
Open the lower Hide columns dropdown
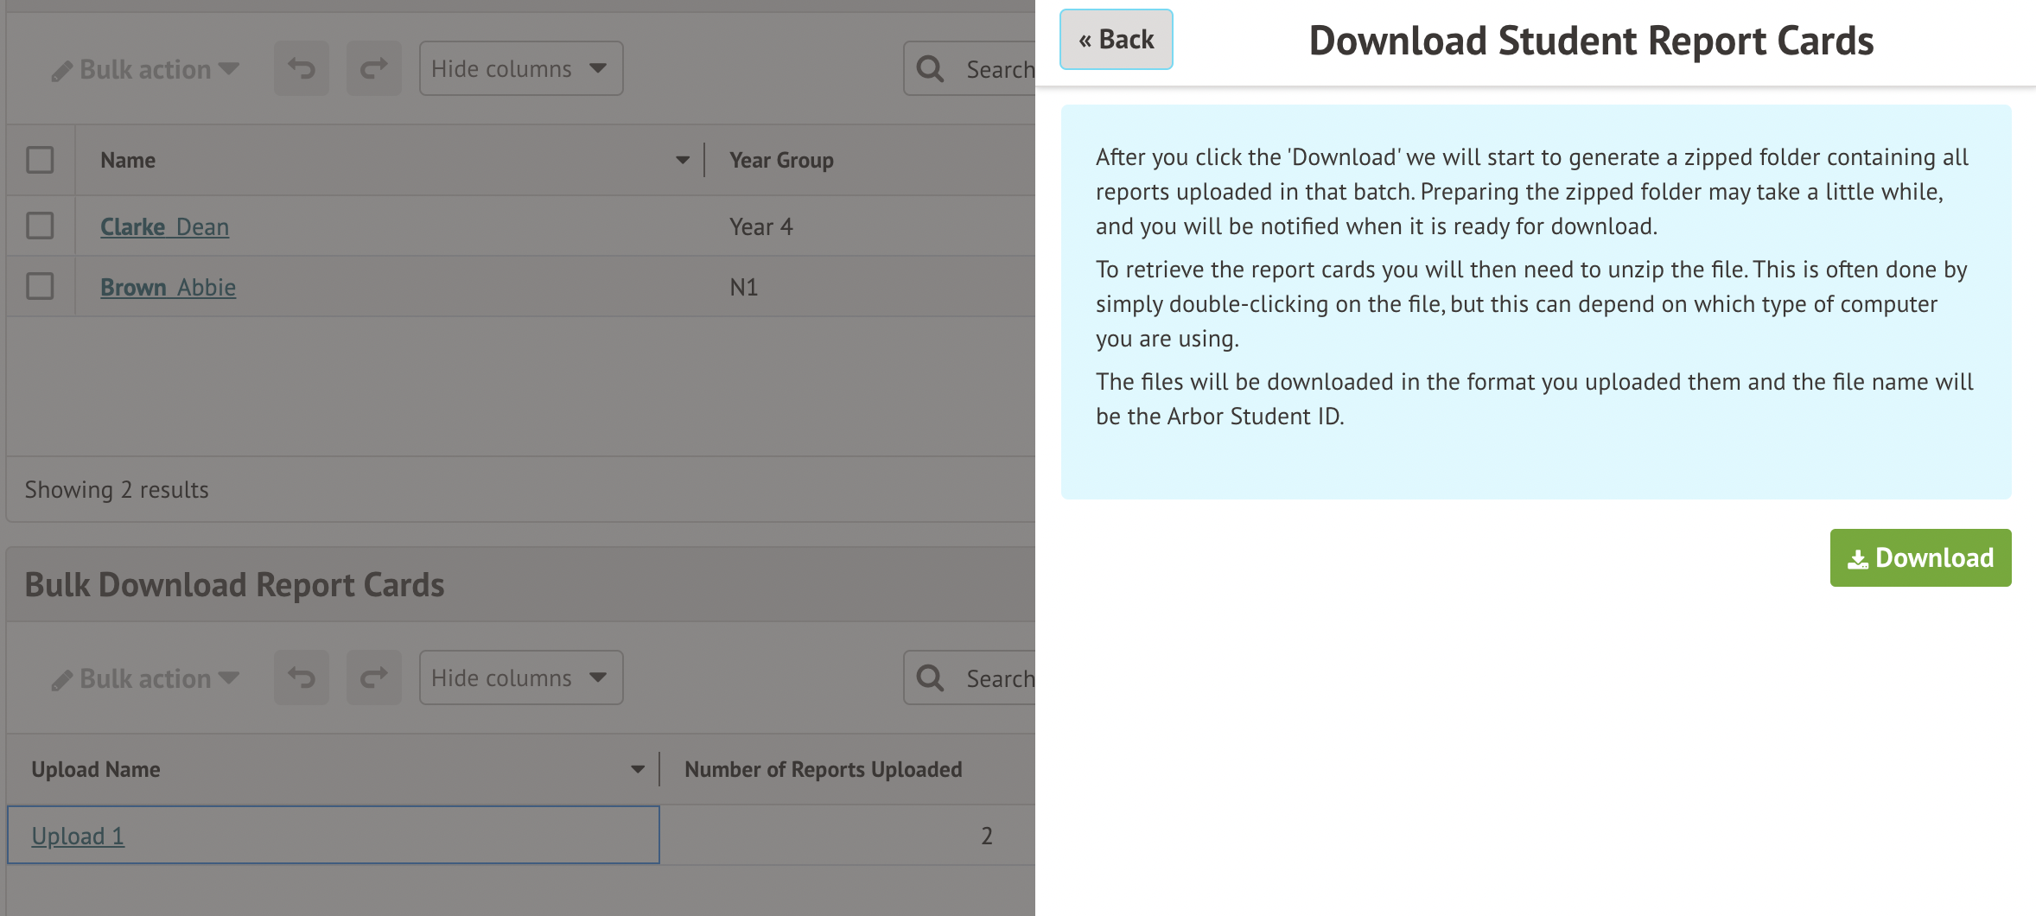click(x=520, y=677)
